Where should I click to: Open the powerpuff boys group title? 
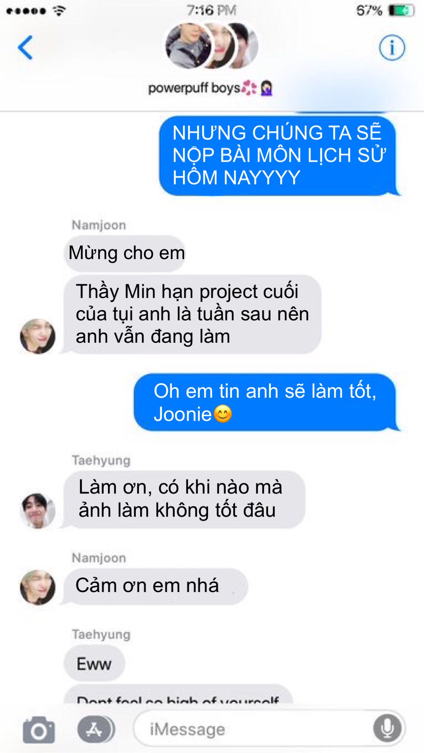pyautogui.click(x=210, y=88)
